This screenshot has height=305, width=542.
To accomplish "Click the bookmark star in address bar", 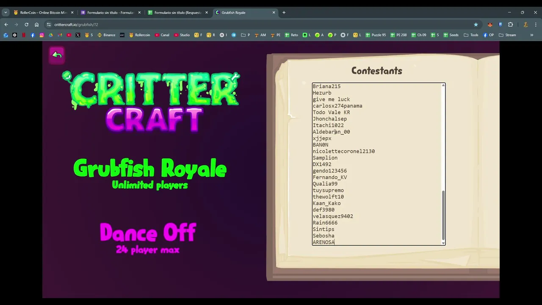I will (476, 25).
